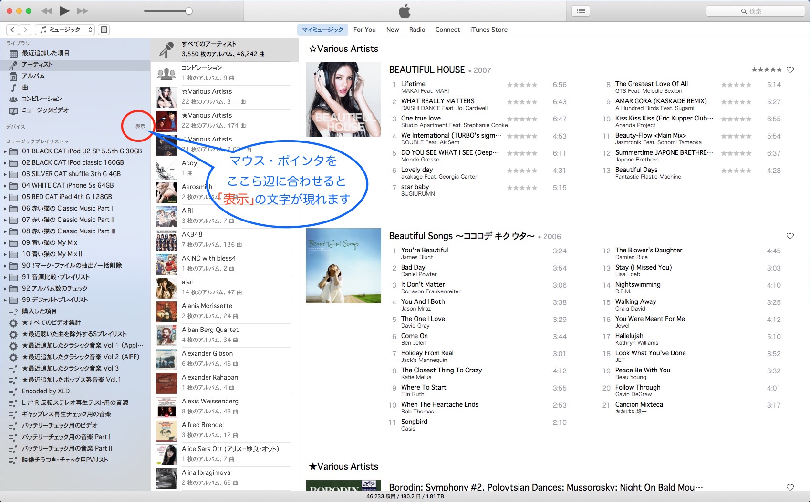Click the BEAUTIFUL HOUSE album title

point(427,70)
